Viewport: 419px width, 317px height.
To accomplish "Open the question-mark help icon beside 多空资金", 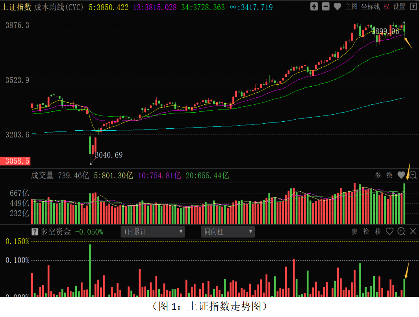I will [x=35, y=232].
